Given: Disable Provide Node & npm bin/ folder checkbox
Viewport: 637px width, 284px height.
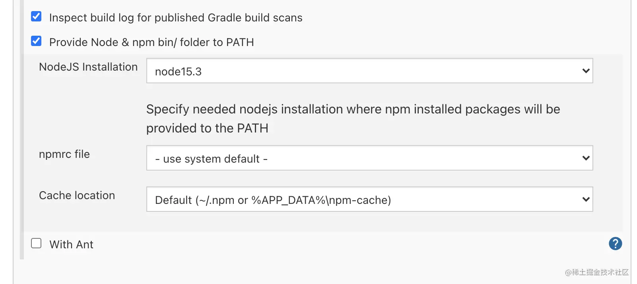Looking at the screenshot, I should coord(36,41).
